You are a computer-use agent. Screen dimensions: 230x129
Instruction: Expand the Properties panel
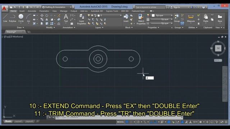point(153,27)
